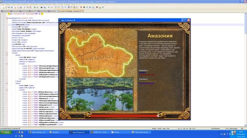Toggle the Show indent guide icon
The width and height of the screenshot is (247, 138).
click(x=69, y=7)
